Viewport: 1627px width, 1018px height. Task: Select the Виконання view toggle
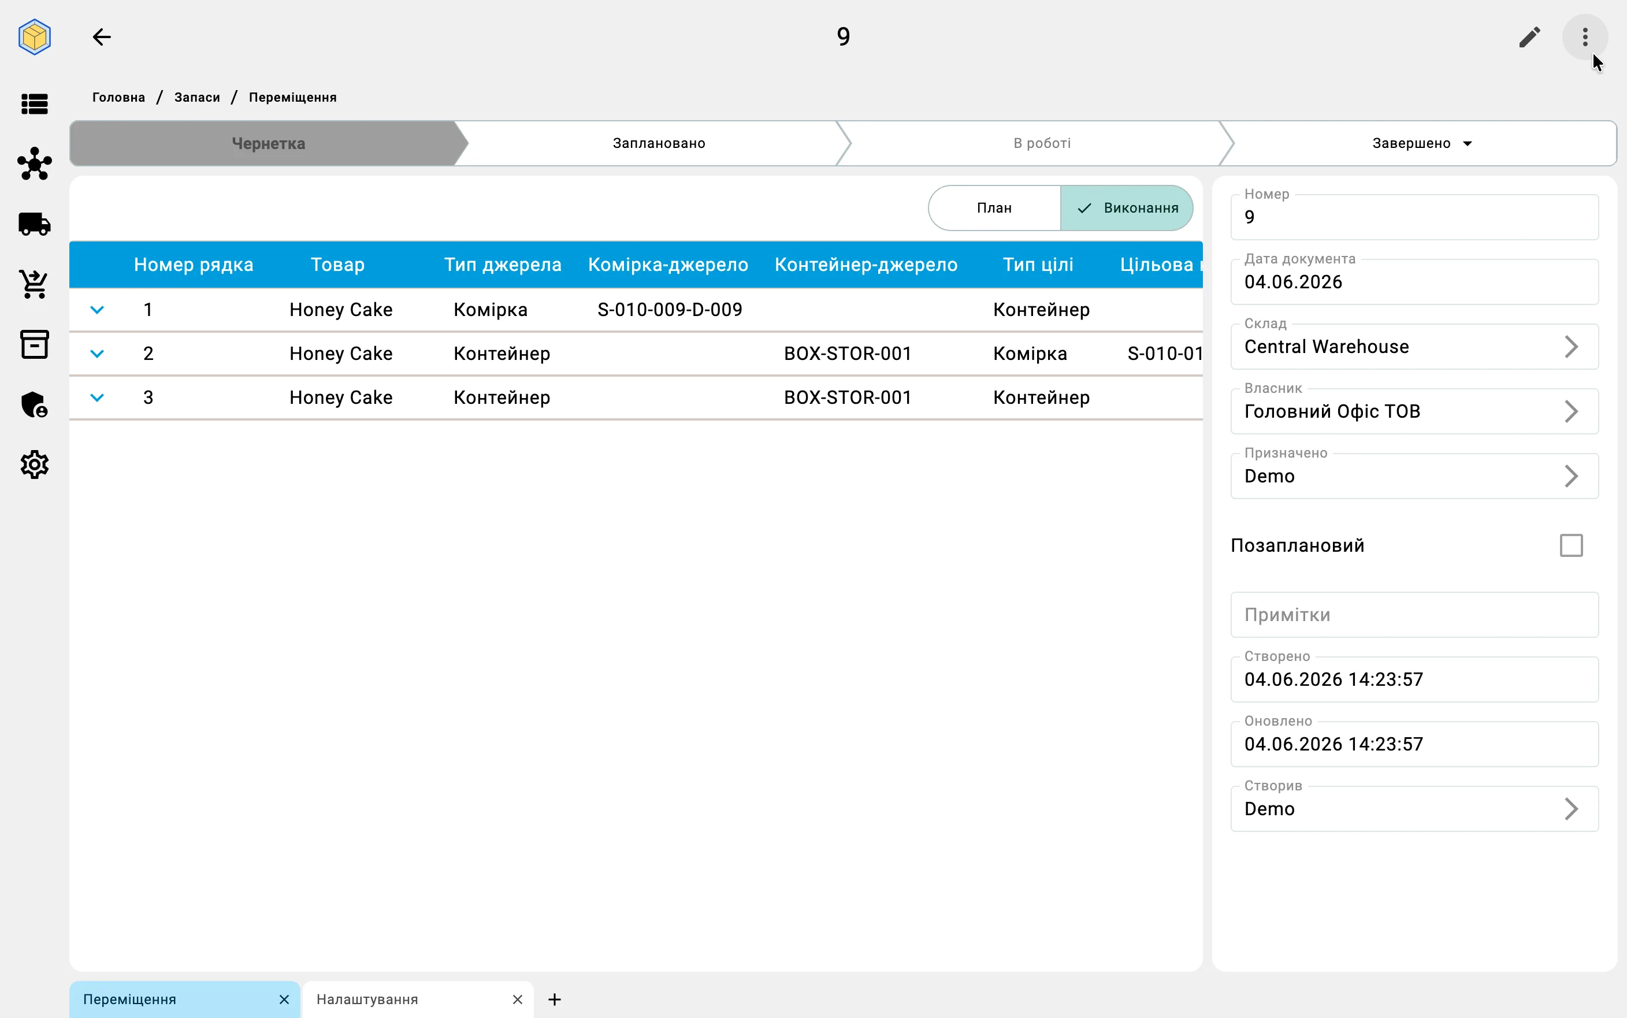point(1126,208)
